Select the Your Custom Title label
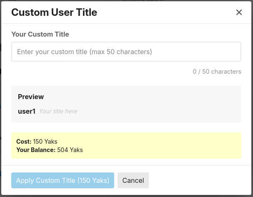The width and height of the screenshot is (253, 197). [40, 34]
